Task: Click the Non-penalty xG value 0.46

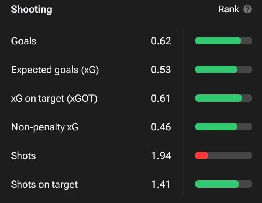Action: (x=161, y=127)
